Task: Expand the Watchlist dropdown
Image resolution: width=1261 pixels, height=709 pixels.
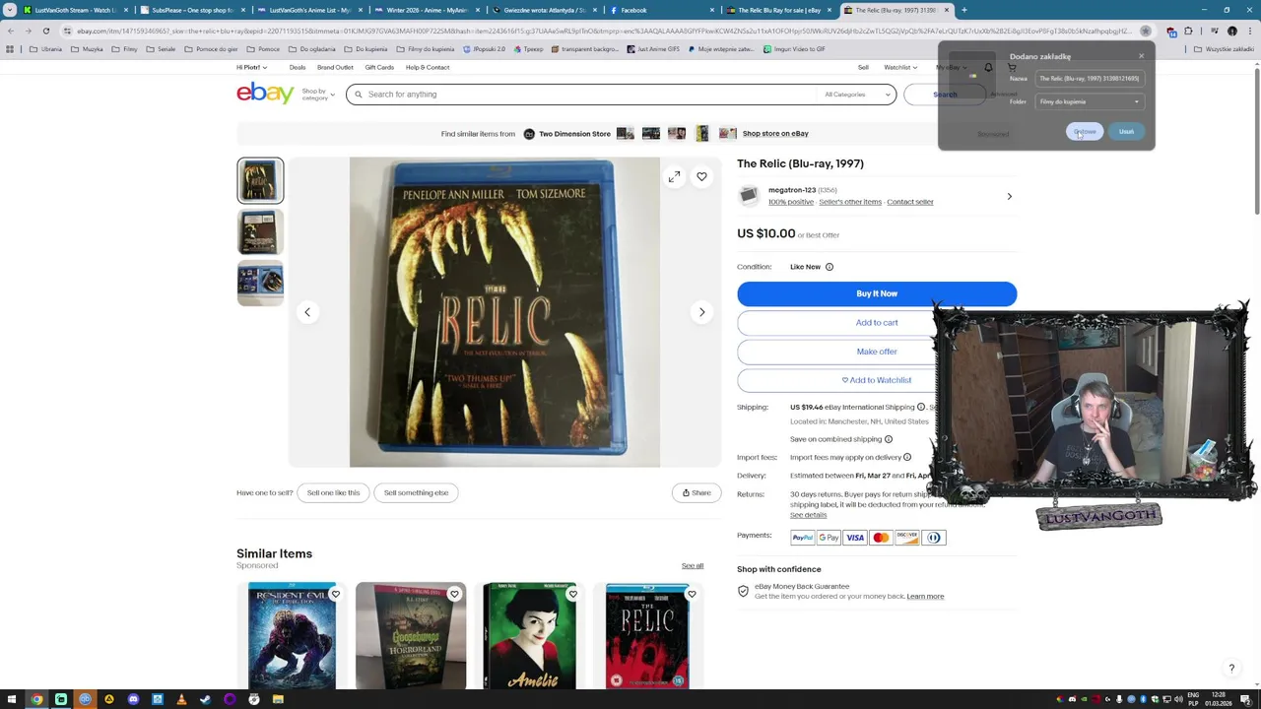Action: (900, 68)
